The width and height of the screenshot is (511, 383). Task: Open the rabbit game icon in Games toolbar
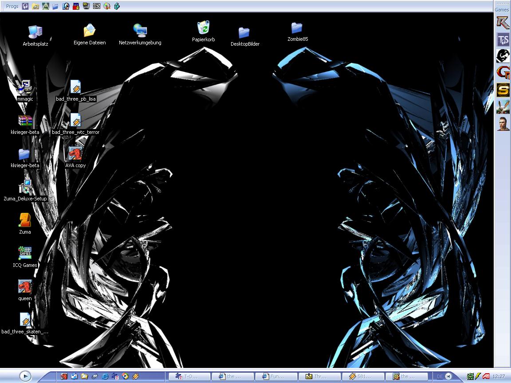click(503, 107)
